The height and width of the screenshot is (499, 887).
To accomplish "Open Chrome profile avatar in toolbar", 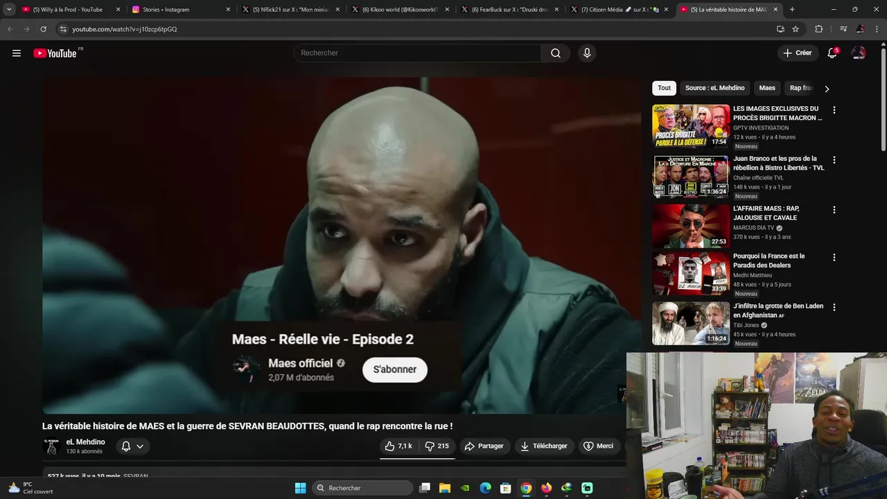I will pyautogui.click(x=861, y=29).
